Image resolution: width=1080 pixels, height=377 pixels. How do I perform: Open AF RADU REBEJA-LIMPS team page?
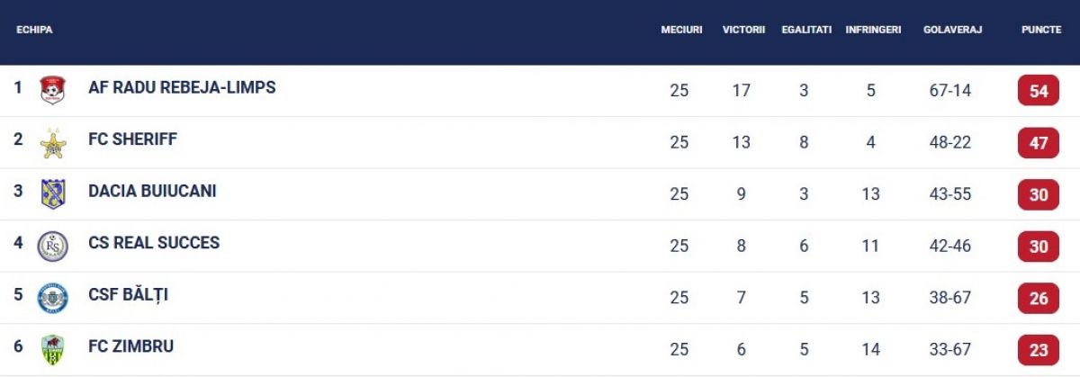182,88
